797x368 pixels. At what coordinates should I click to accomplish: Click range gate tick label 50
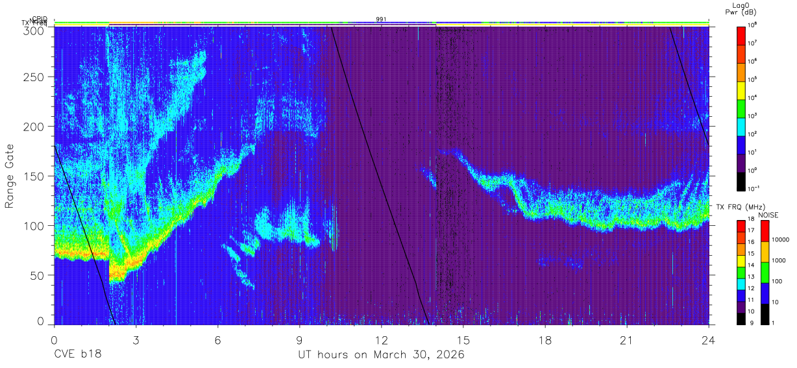tap(37, 275)
